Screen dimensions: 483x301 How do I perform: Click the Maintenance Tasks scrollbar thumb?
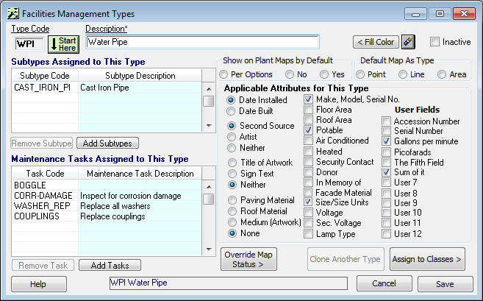[209, 199]
